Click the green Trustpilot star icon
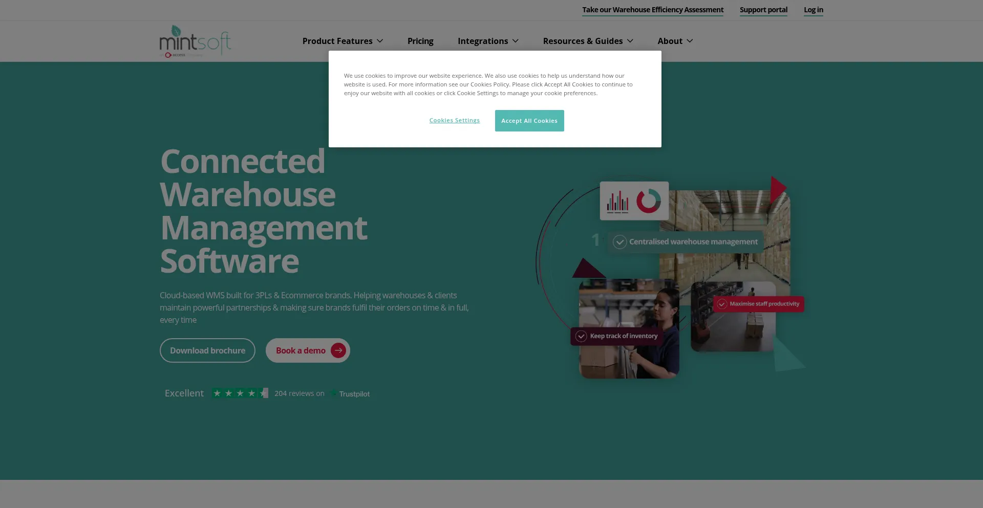This screenshot has height=508, width=983. pos(333,393)
